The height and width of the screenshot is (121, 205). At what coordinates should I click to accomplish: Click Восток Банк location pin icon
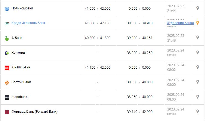pyautogui.click(x=198, y=82)
